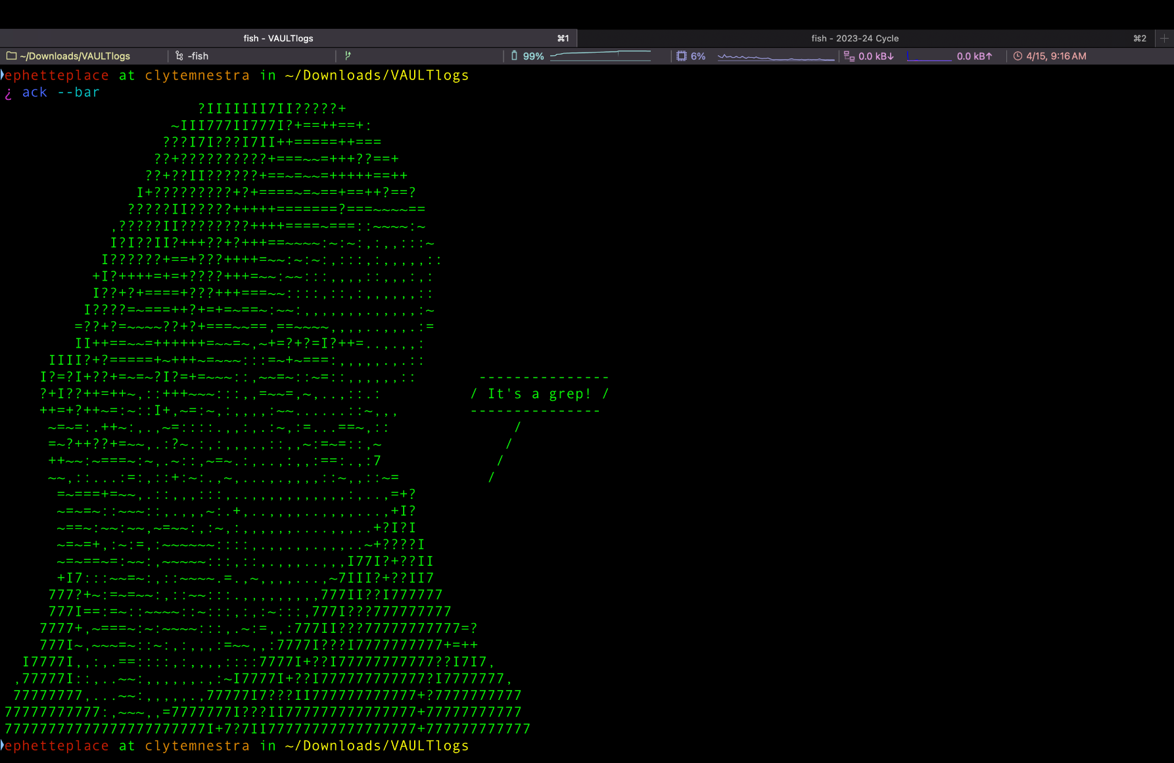Click the git branch icon

pos(348,56)
